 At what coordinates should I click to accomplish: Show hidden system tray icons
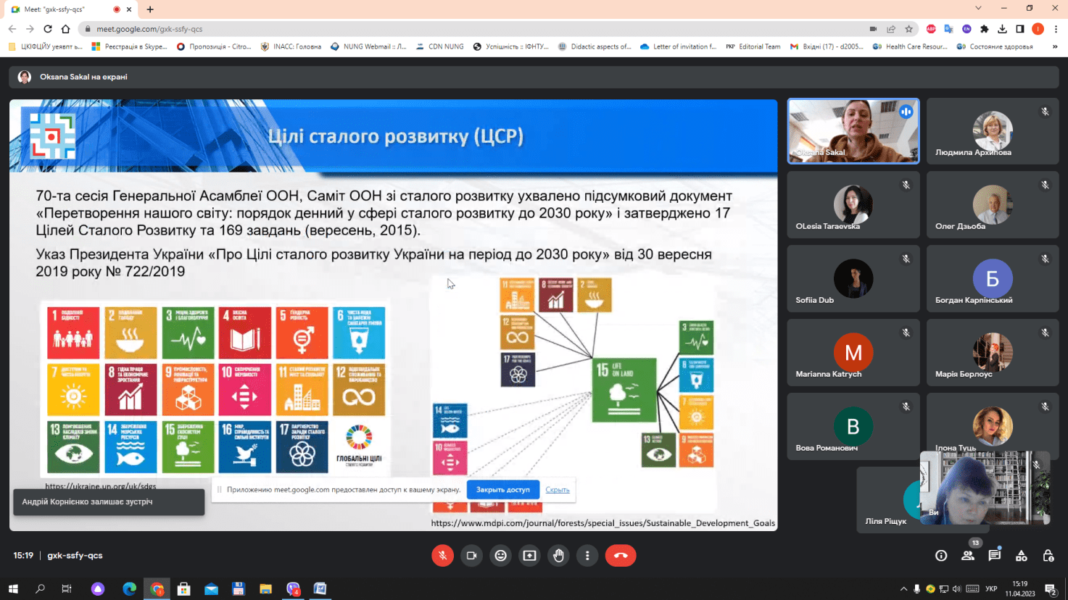click(903, 588)
